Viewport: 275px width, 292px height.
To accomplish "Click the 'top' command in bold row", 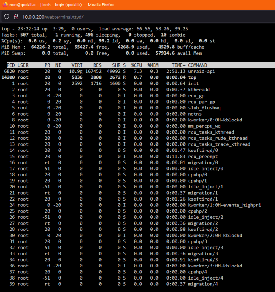I will [192, 77].
